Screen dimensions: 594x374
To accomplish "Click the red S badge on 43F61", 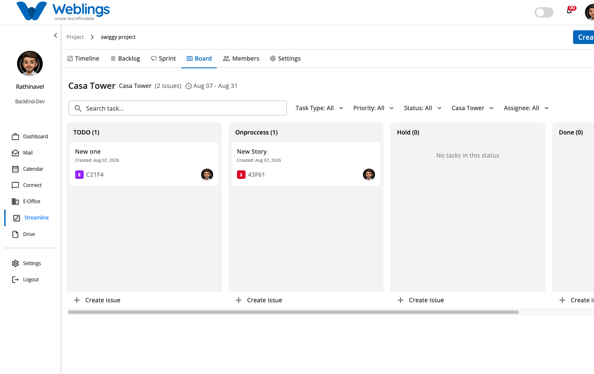I will coord(241,175).
